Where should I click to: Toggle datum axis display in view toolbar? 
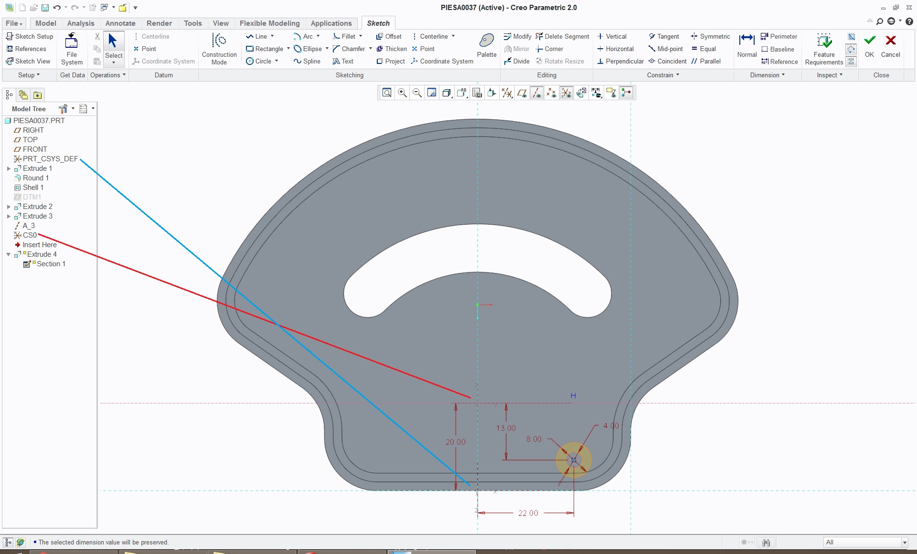pyautogui.click(x=537, y=93)
